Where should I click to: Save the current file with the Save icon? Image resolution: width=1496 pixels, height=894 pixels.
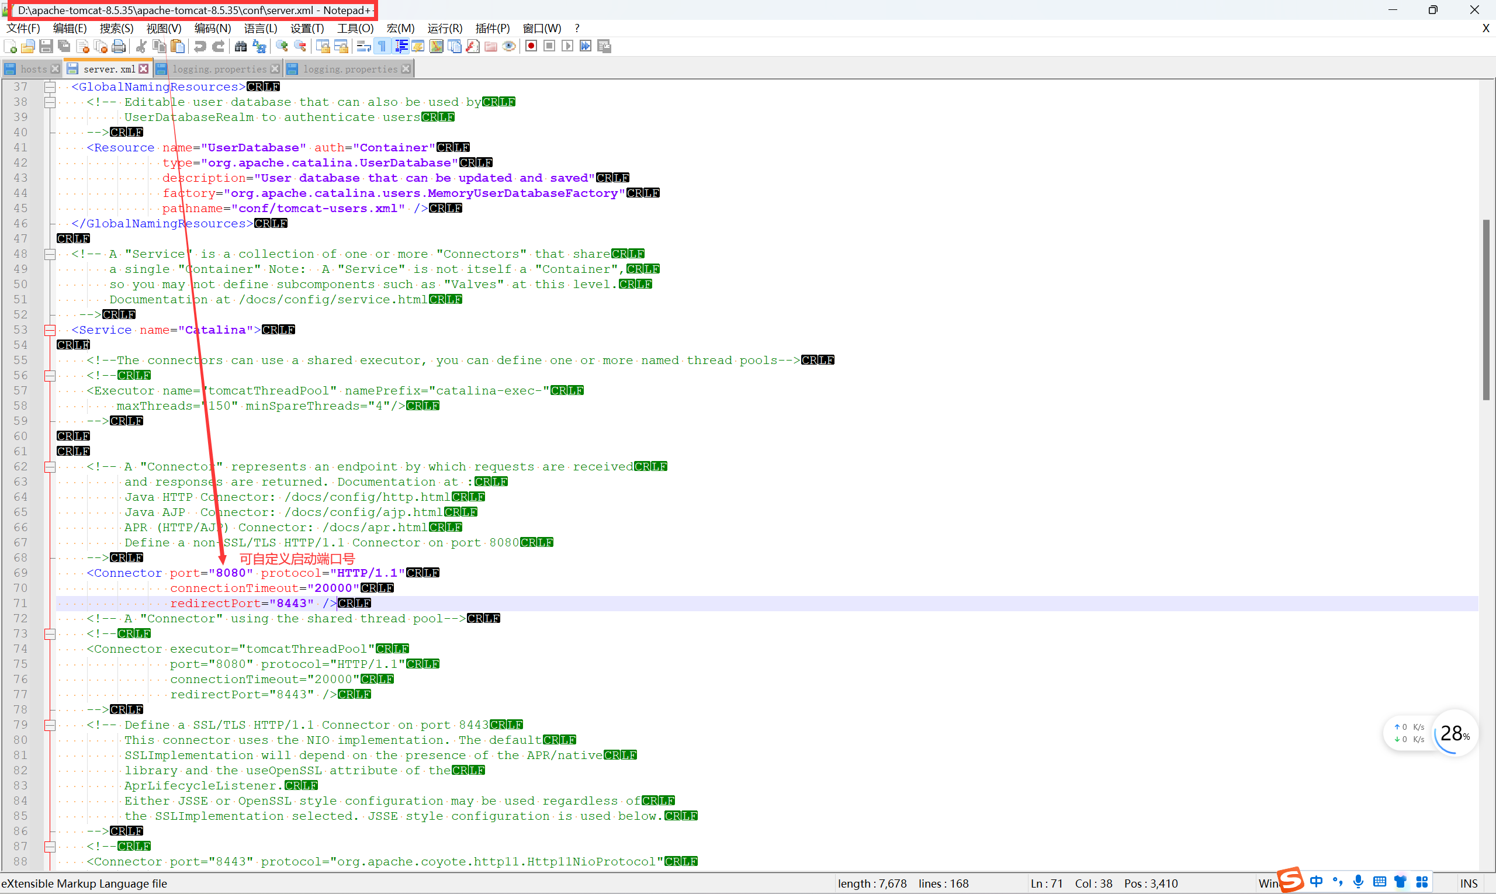[46, 46]
